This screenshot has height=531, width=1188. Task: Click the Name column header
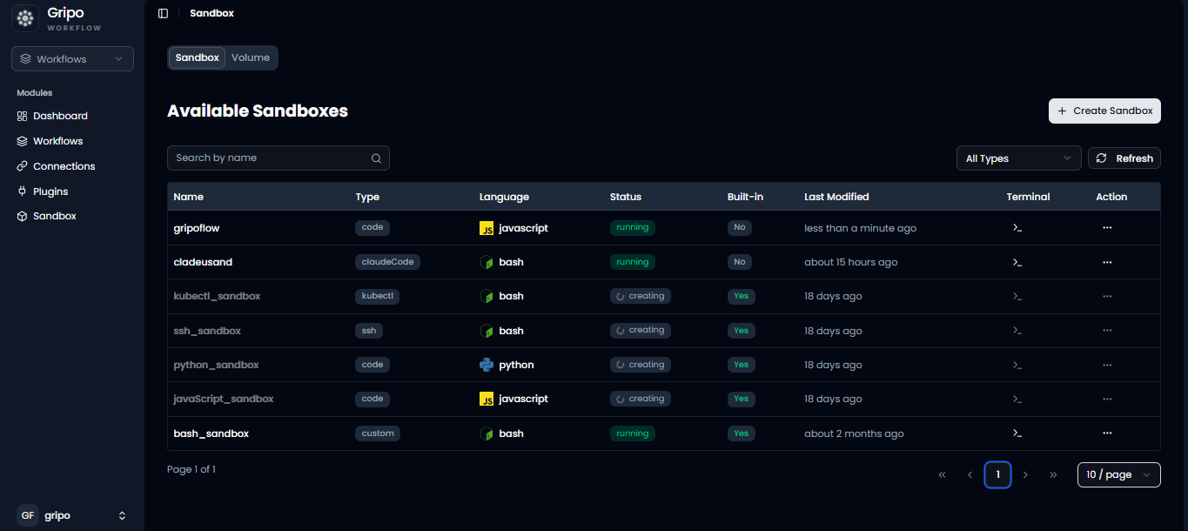click(x=188, y=197)
